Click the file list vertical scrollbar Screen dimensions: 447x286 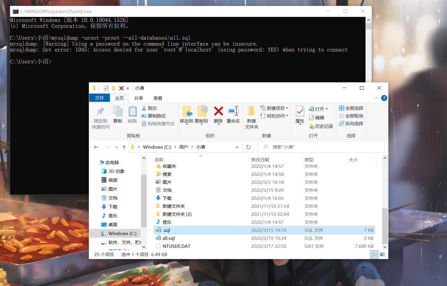tap(385, 226)
